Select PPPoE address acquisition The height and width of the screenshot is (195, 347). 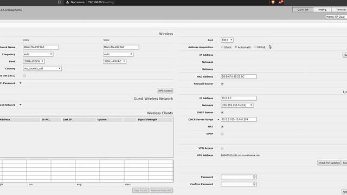[255, 47]
